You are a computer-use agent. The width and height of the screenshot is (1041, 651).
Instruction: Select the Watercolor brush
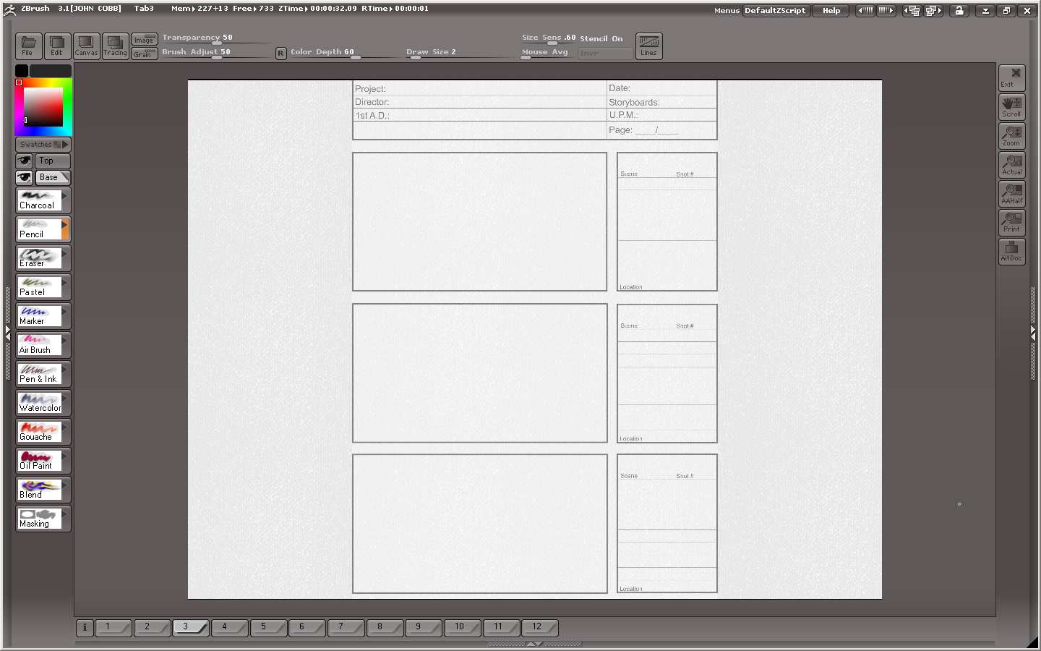coord(39,403)
